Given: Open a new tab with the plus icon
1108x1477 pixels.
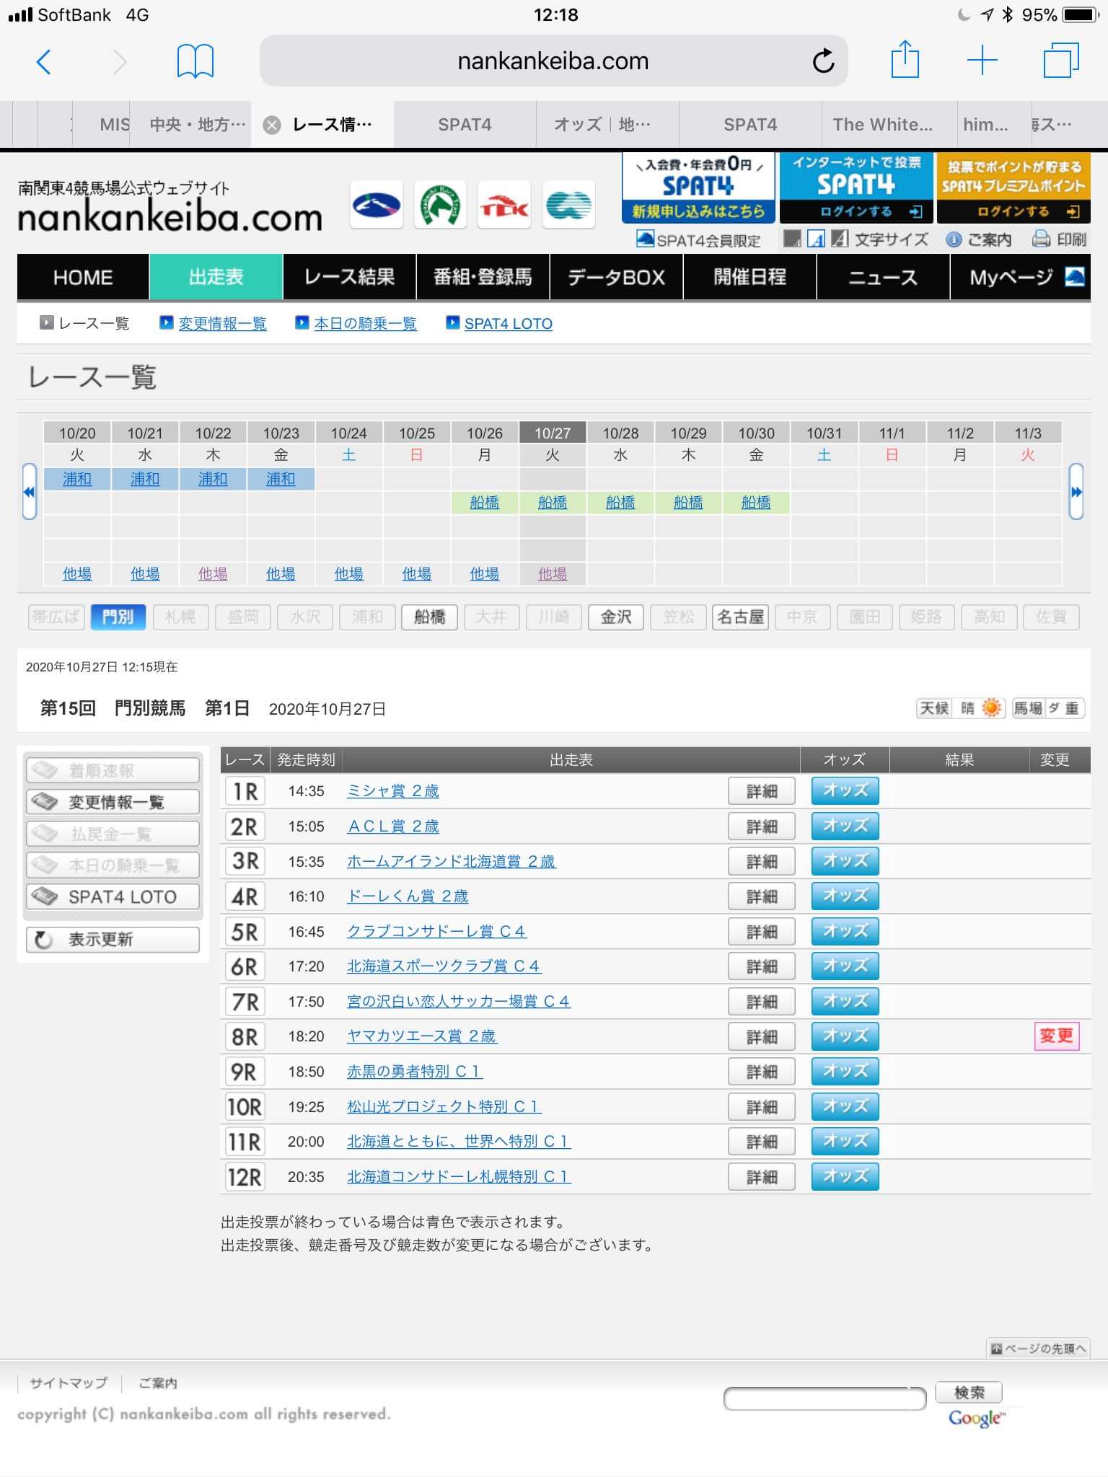Looking at the screenshot, I should (x=982, y=61).
